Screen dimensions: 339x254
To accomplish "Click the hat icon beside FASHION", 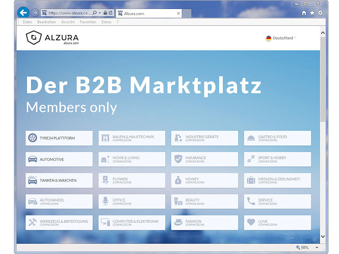I will tap(178, 222).
